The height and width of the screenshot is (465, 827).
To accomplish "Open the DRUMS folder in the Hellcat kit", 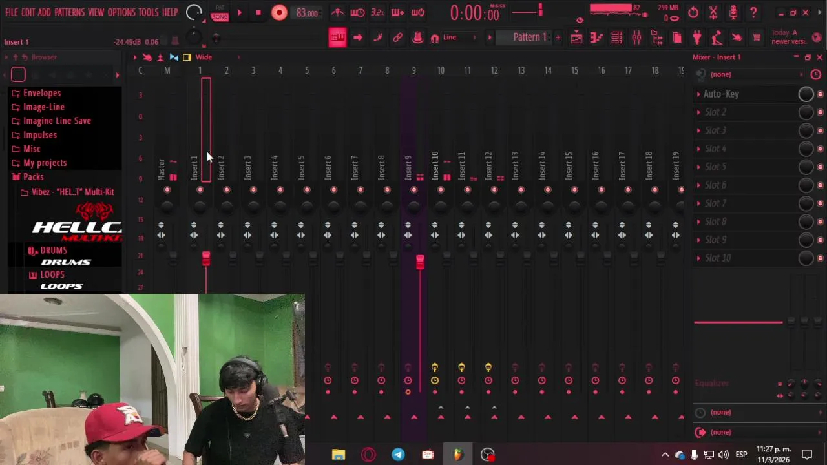I will (54, 251).
